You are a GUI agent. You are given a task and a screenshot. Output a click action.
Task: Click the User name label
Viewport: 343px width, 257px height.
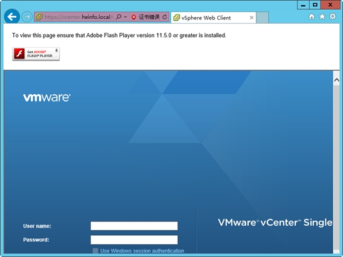click(x=37, y=226)
